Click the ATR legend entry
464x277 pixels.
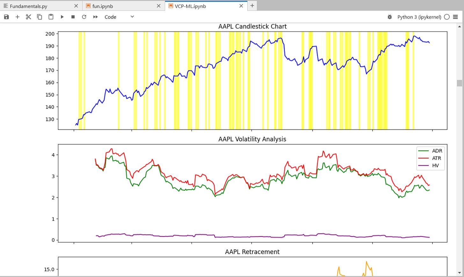coord(430,158)
